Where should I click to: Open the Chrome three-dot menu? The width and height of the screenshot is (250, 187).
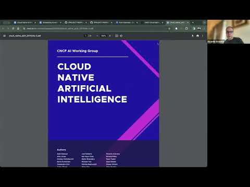pyautogui.click(x=204, y=29)
